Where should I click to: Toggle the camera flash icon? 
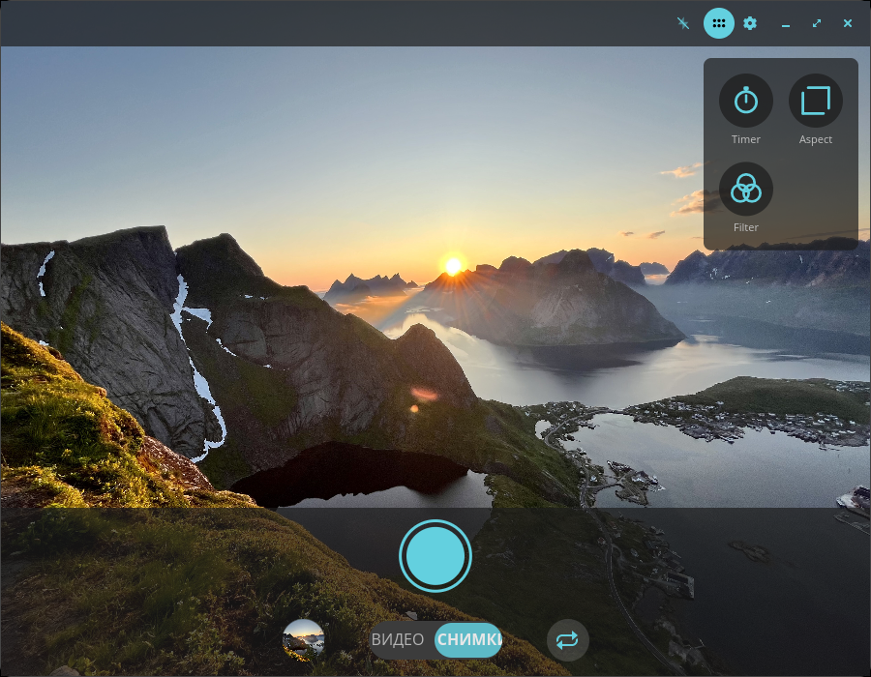[x=682, y=23]
